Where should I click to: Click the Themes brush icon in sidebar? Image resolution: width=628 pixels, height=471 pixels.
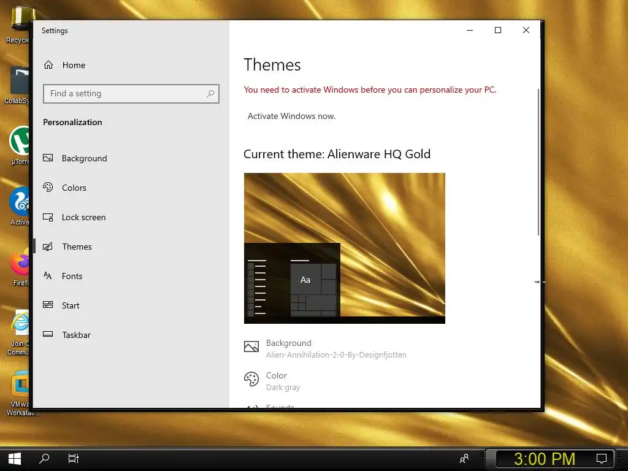[x=48, y=247]
